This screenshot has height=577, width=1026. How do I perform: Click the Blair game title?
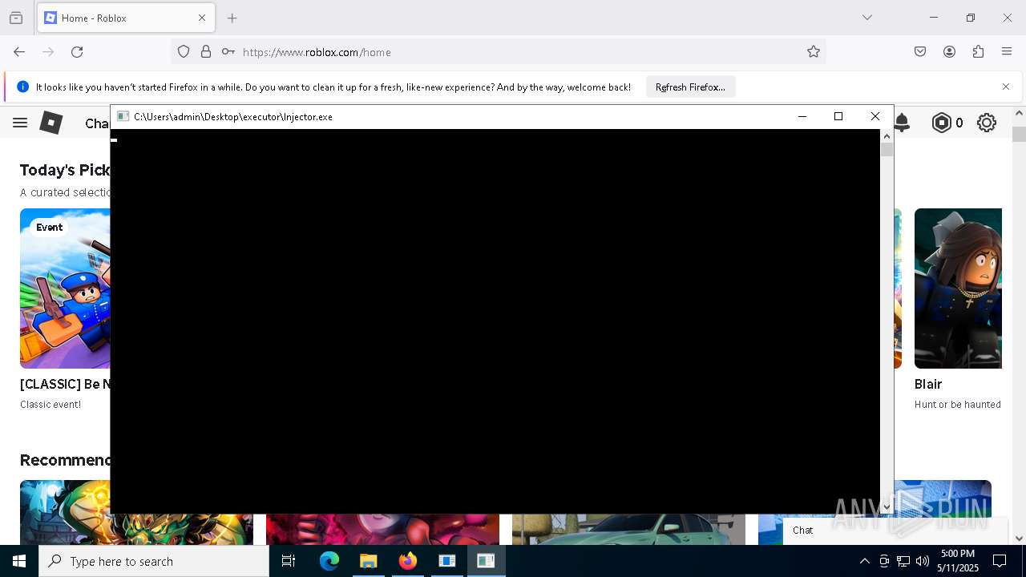[x=928, y=384]
